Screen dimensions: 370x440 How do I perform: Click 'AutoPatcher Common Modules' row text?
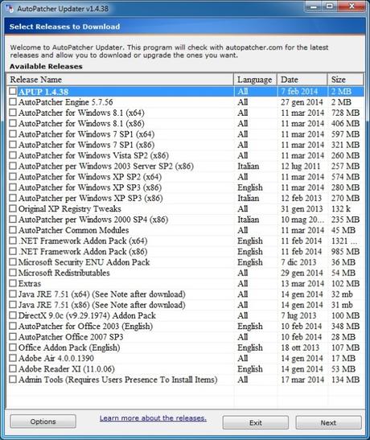pyautogui.click(x=74, y=230)
